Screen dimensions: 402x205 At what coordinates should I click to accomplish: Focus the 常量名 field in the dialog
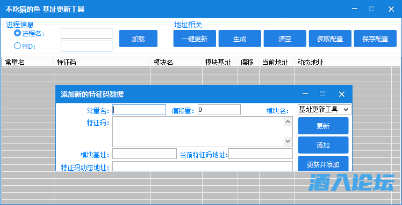pyautogui.click(x=139, y=110)
